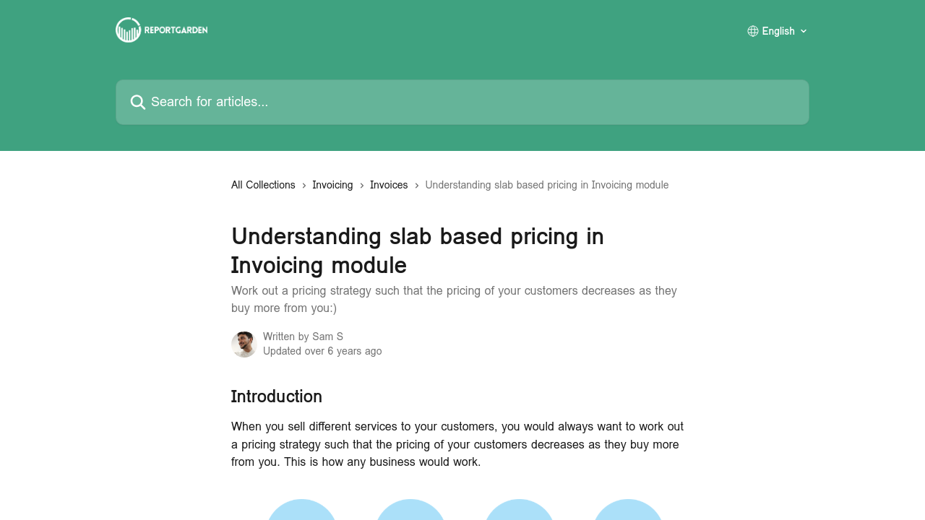Click the fourth blue circle image
Viewport: 925px width, 520px height.
628,510
